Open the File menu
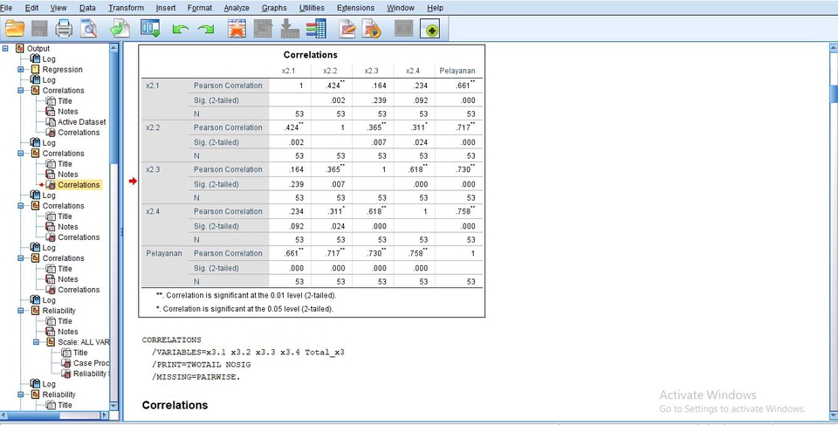 click(6, 8)
